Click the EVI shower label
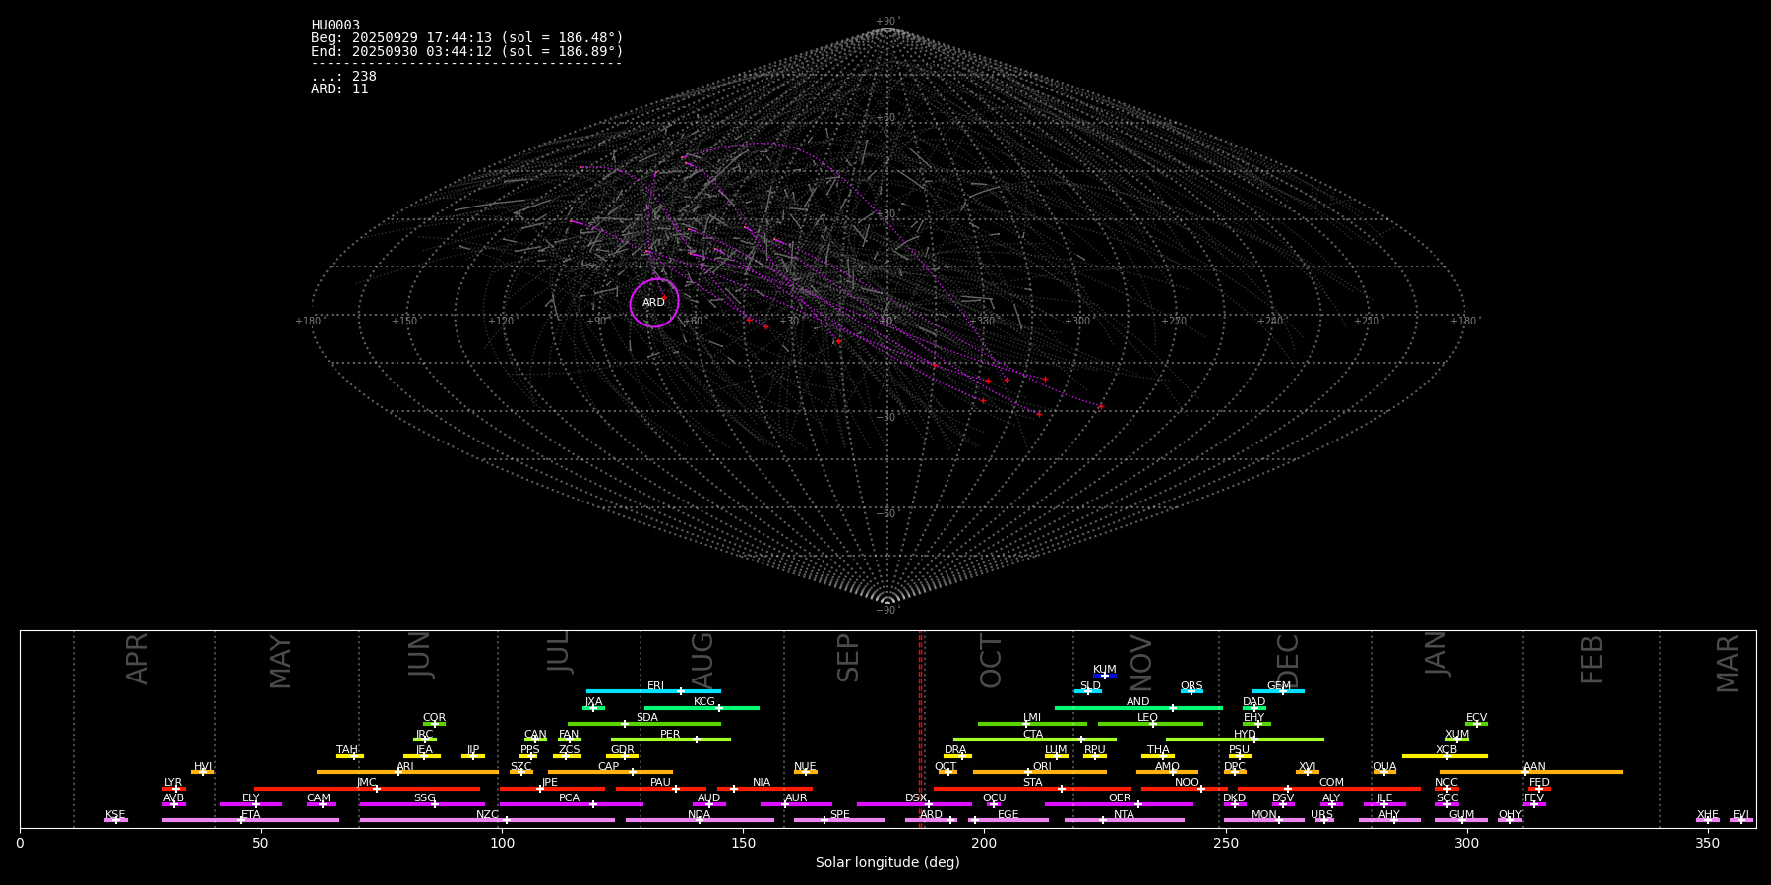The image size is (1771, 885). point(1741,815)
